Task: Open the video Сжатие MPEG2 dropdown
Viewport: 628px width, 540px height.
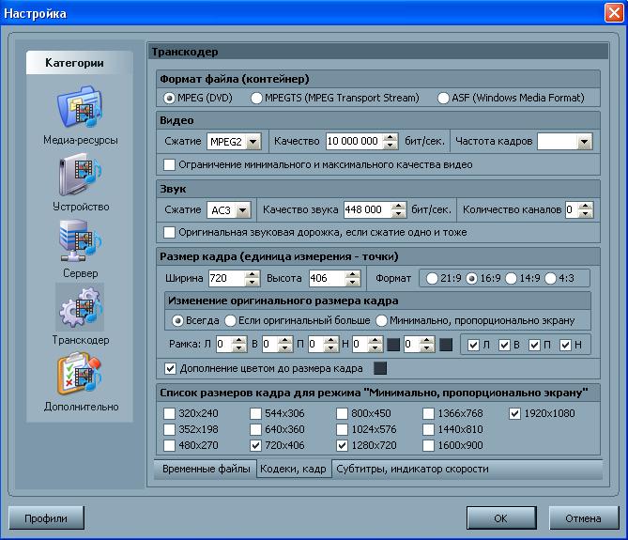Action: [253, 142]
